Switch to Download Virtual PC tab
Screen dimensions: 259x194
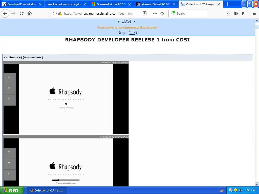[x=112, y=4]
